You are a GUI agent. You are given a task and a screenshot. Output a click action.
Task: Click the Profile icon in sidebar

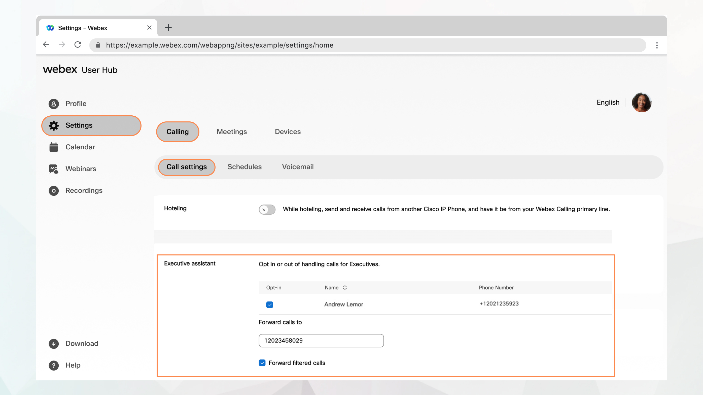pos(53,103)
